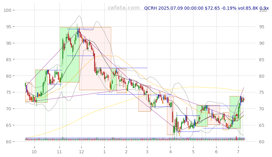Click the QCRH ticker header text
This screenshot has width=272, height=157.
click(207, 8)
